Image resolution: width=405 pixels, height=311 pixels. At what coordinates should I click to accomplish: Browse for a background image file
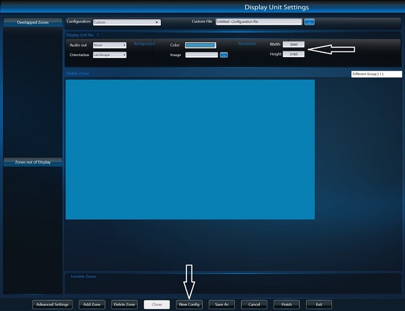point(224,55)
